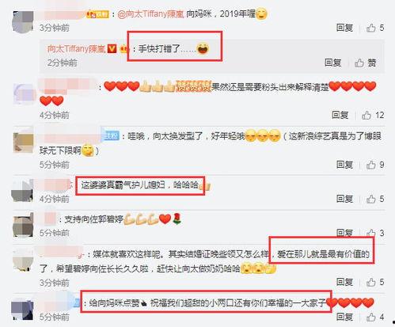This screenshot has width=395, height=327.
Task: Open avatar of the 支持向佐郭碧婷 commenter
Action: click(x=23, y=226)
